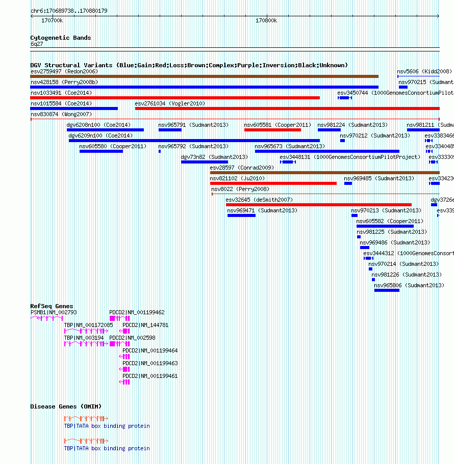
Task: Click the Cytogenetic Bands track title
Action: coord(61,38)
